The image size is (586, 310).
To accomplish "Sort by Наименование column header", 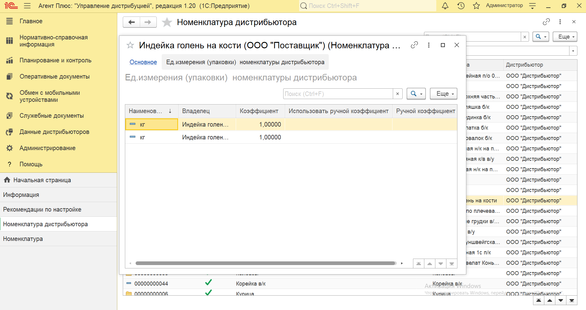I will click(152, 111).
